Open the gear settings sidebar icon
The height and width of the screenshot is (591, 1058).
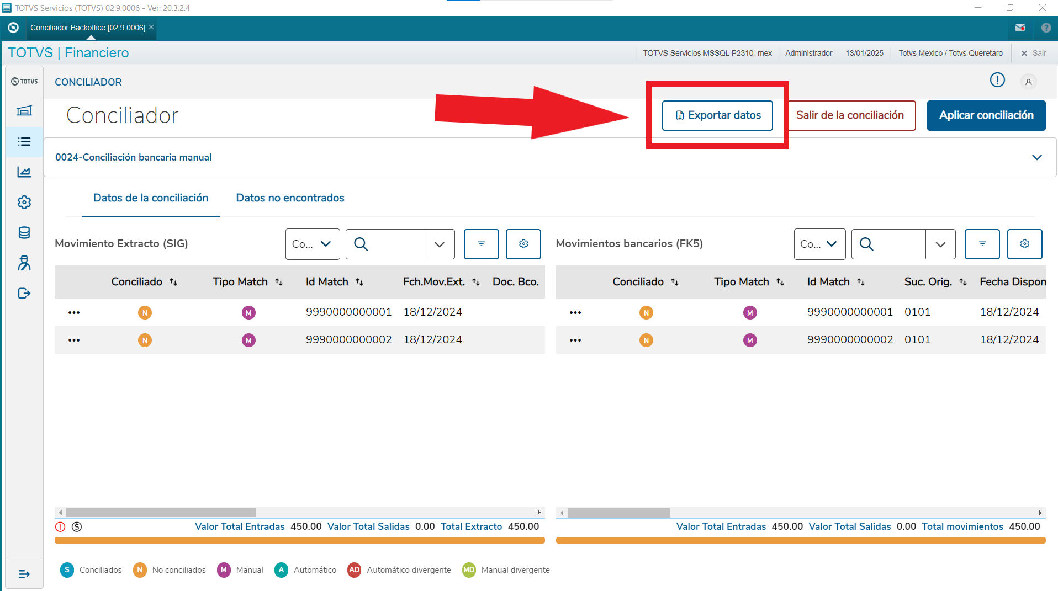point(24,203)
